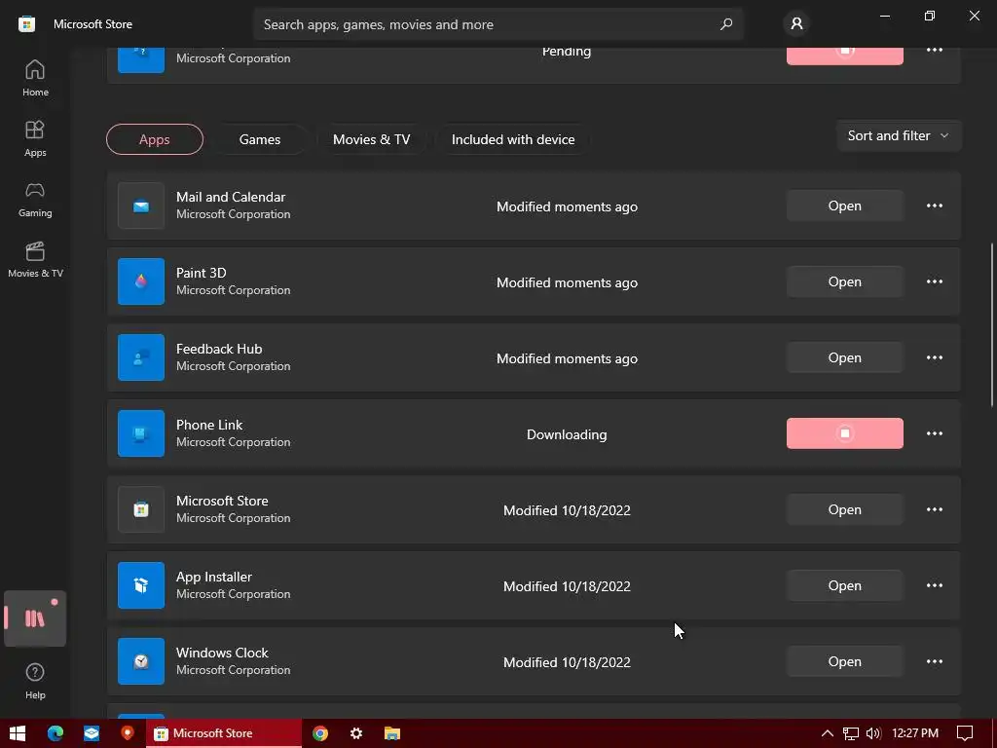Click the network icon in system tray
This screenshot has width=997, height=748.
coord(850,733)
